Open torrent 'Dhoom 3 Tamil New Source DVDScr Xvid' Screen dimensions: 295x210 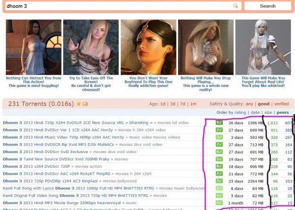pyautogui.click(x=56, y=159)
